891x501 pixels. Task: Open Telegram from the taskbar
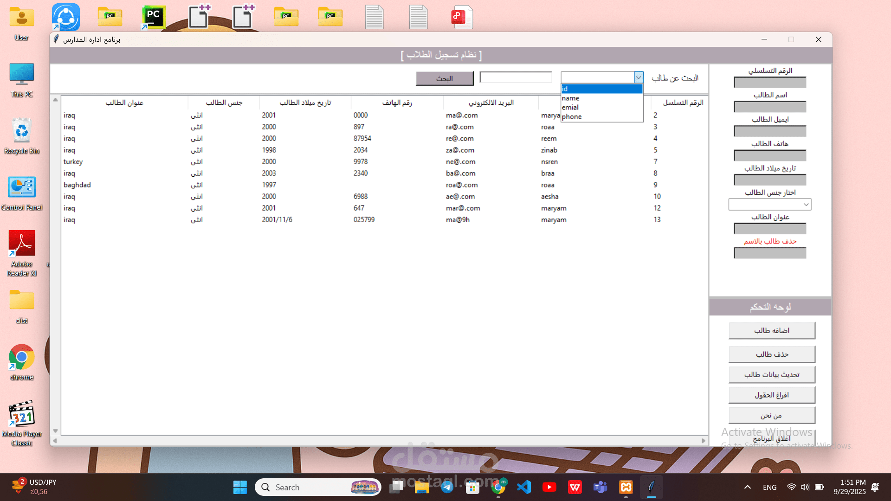coord(447,487)
